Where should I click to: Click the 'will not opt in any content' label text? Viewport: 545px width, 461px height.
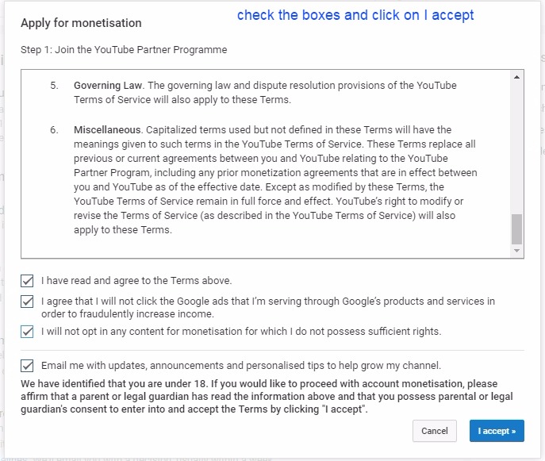[241, 332]
